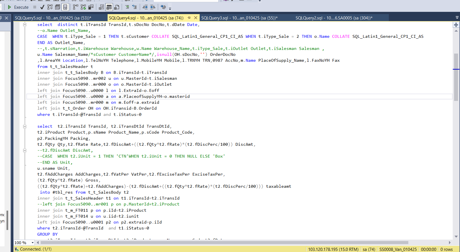Screen dimensions: 460x252
Task: Switch to the SQLQuery3.sql tab
Action: [x=239, y=18]
